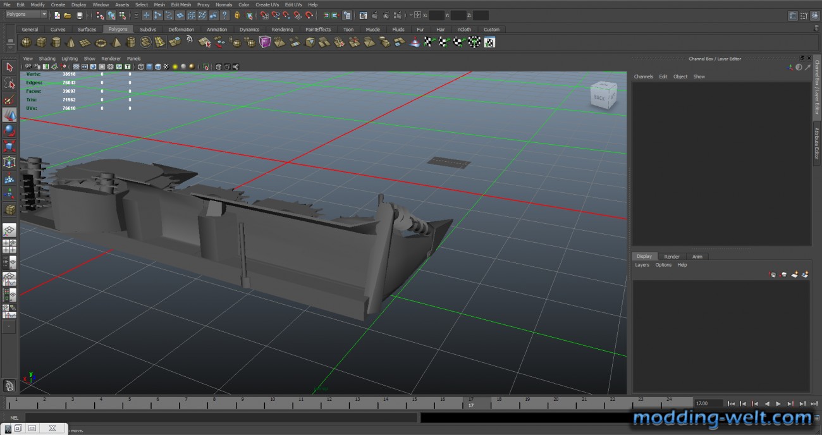Image resolution: width=822 pixels, height=435 pixels.
Task: Open the Polygons menu set dropdown
Action: tap(26, 15)
